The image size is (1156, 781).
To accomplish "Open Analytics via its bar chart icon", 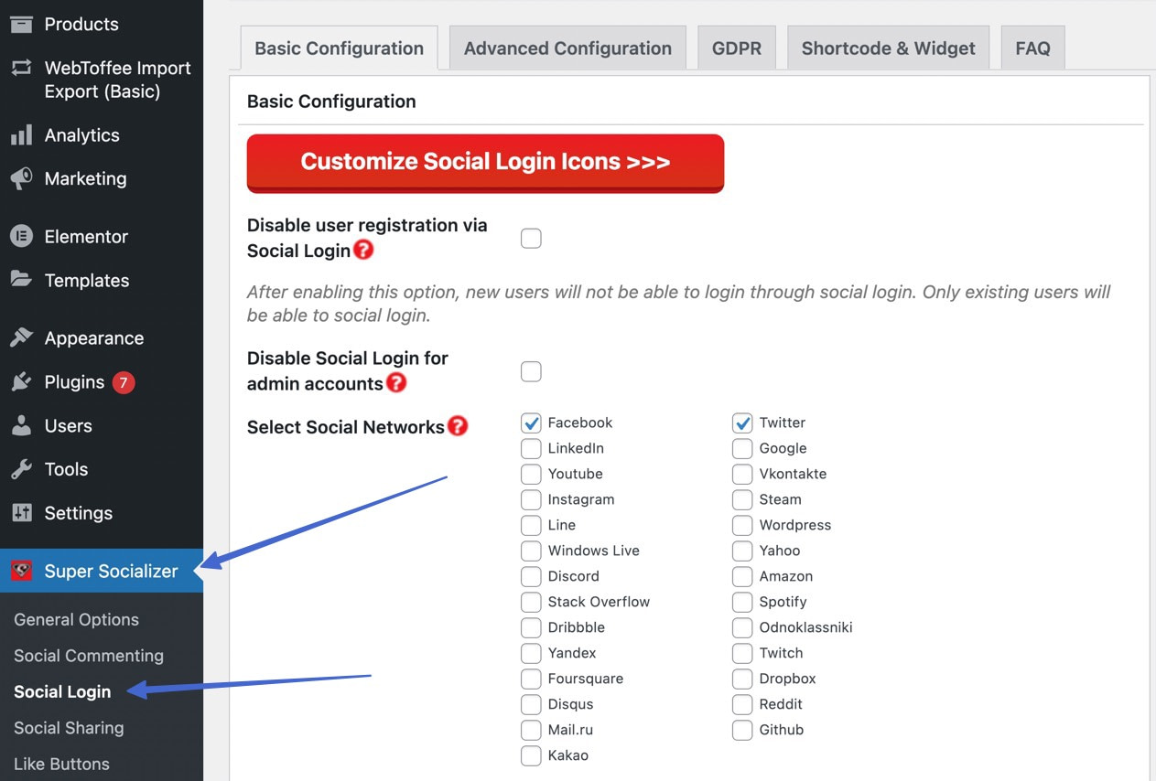I will 20,134.
